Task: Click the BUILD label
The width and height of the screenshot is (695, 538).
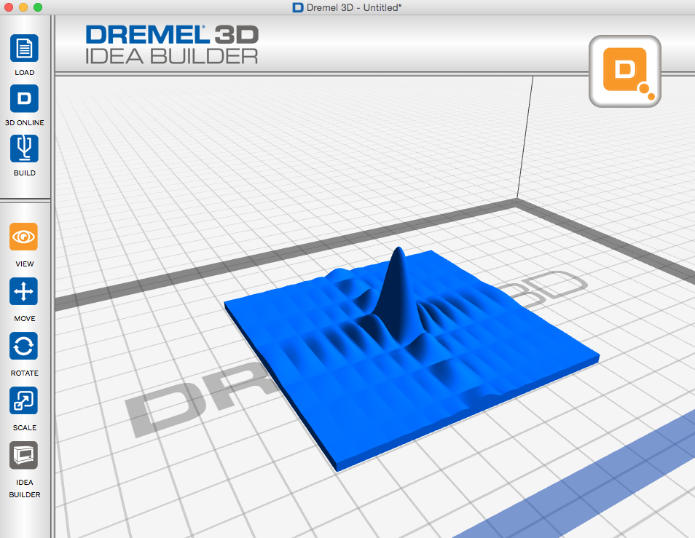Action: click(24, 173)
